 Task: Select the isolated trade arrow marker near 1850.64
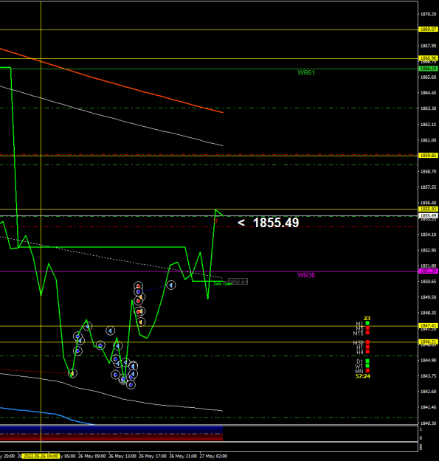(171, 285)
